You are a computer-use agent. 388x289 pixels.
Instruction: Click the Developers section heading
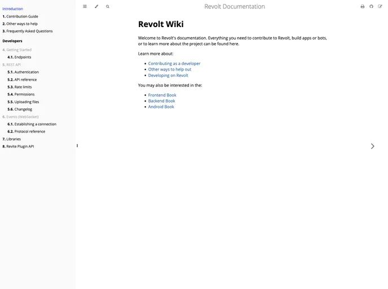pos(12,41)
